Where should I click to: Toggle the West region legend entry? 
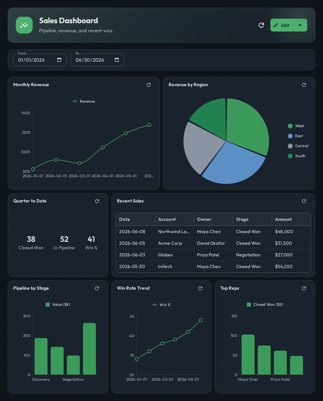[x=296, y=126]
